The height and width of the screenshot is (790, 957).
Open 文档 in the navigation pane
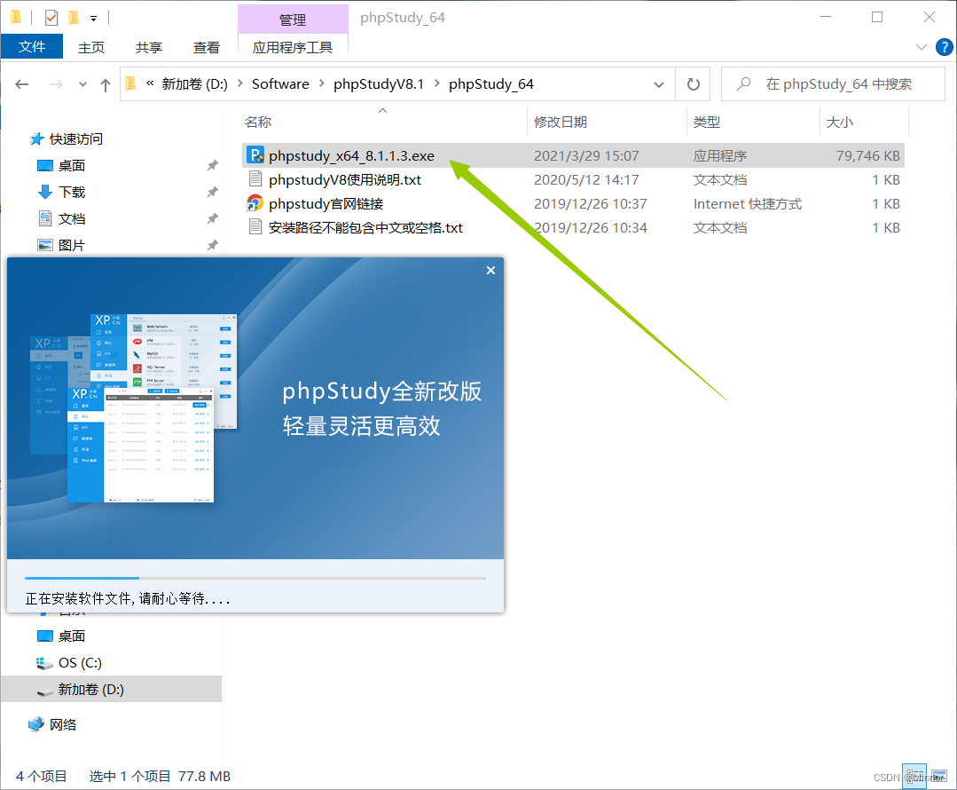tap(72, 218)
